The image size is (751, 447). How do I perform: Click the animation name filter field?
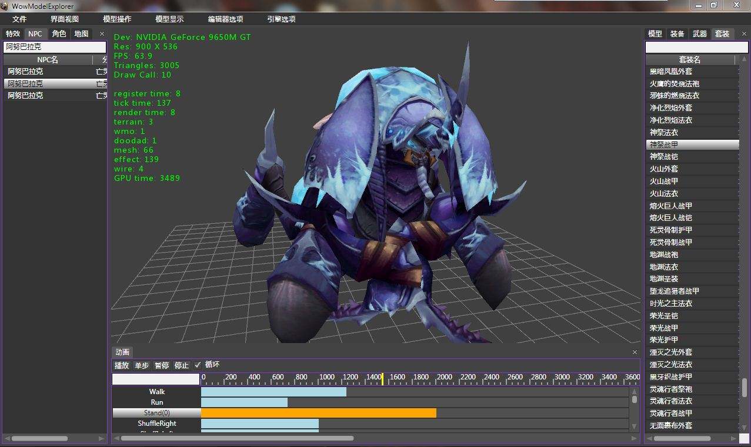156,379
